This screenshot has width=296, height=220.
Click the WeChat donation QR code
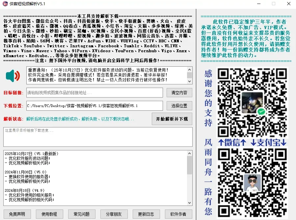point(252,102)
